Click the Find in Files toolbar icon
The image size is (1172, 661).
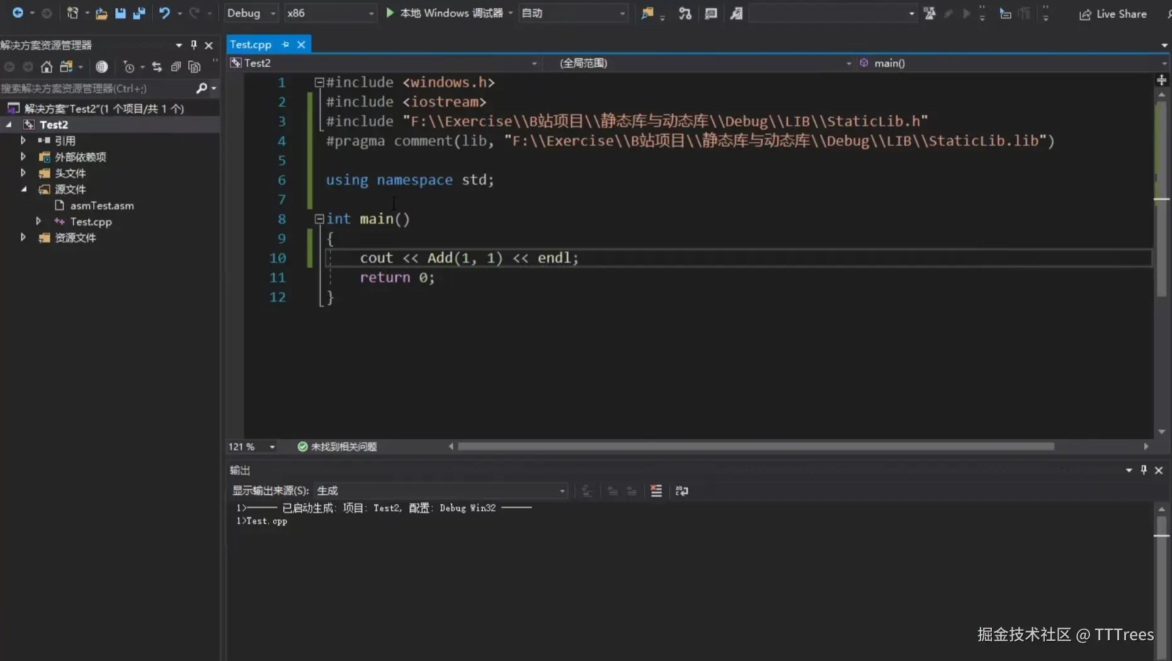click(x=647, y=13)
